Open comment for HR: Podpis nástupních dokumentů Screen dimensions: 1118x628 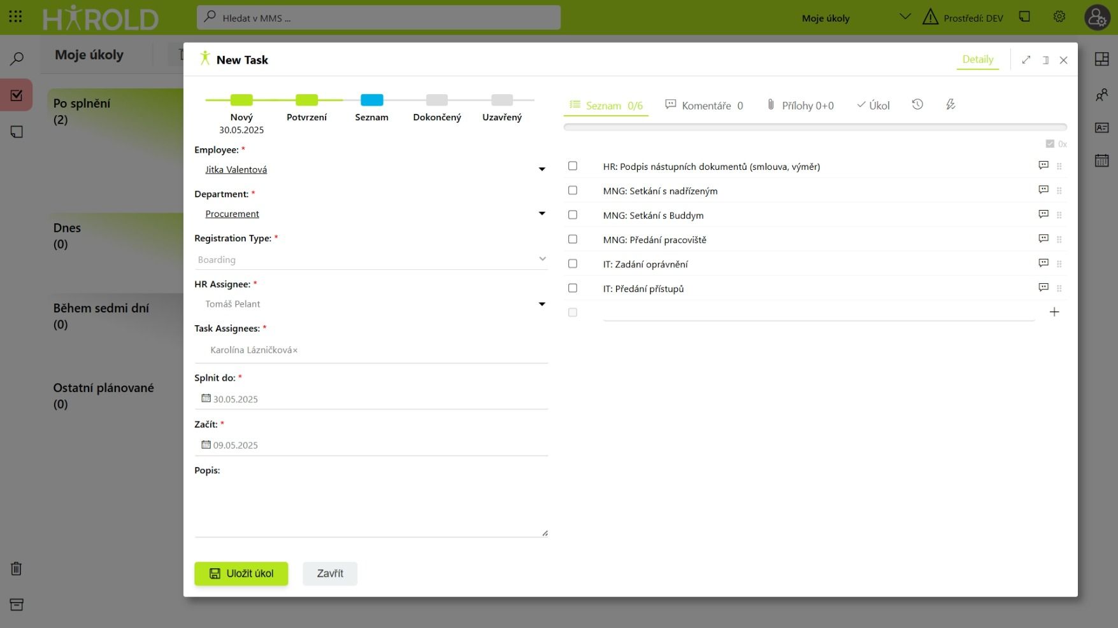point(1043,166)
